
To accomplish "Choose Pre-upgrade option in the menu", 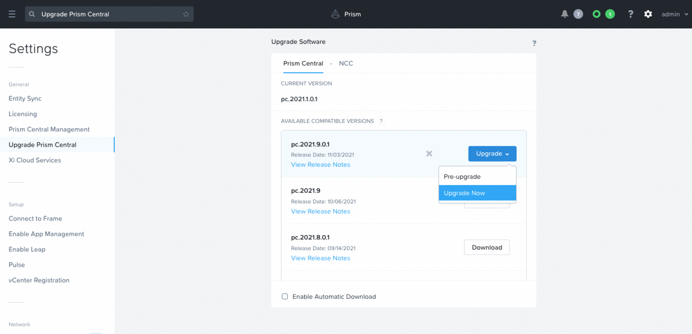I will click(x=462, y=176).
